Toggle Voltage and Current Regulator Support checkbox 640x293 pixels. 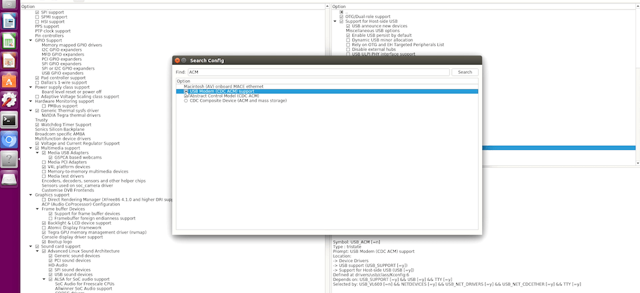(x=37, y=144)
